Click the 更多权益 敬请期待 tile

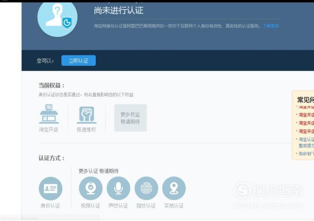pos(130,118)
